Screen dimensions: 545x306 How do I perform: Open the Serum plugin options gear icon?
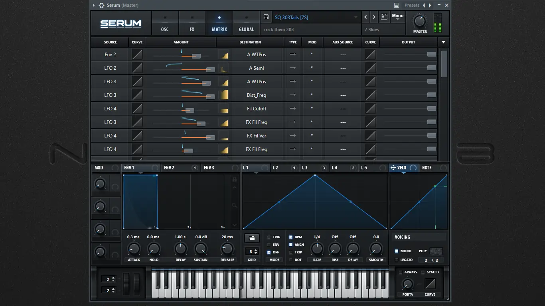(101, 5)
